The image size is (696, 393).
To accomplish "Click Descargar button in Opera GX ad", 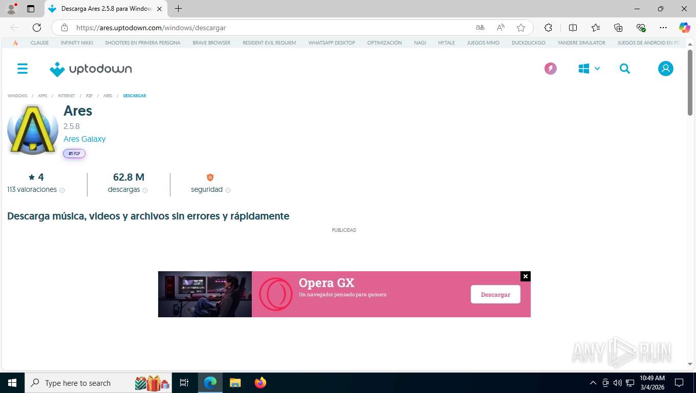I will 495,294.
